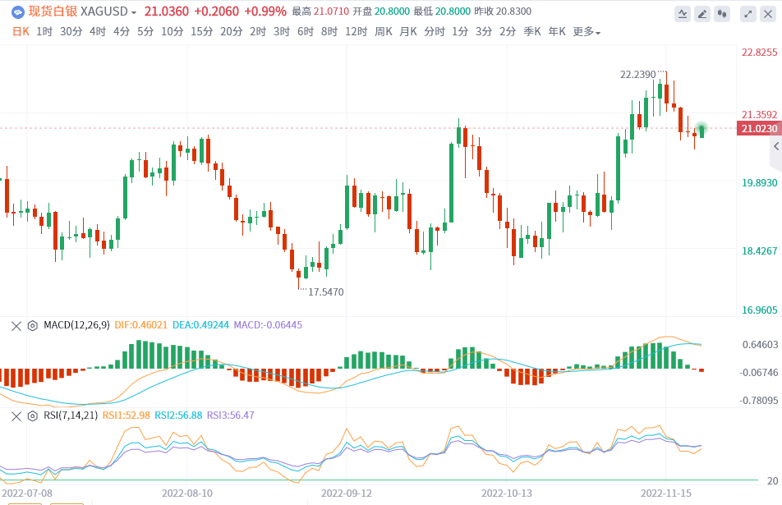
Task: Select the 30分 timeframe
Action: [71, 32]
